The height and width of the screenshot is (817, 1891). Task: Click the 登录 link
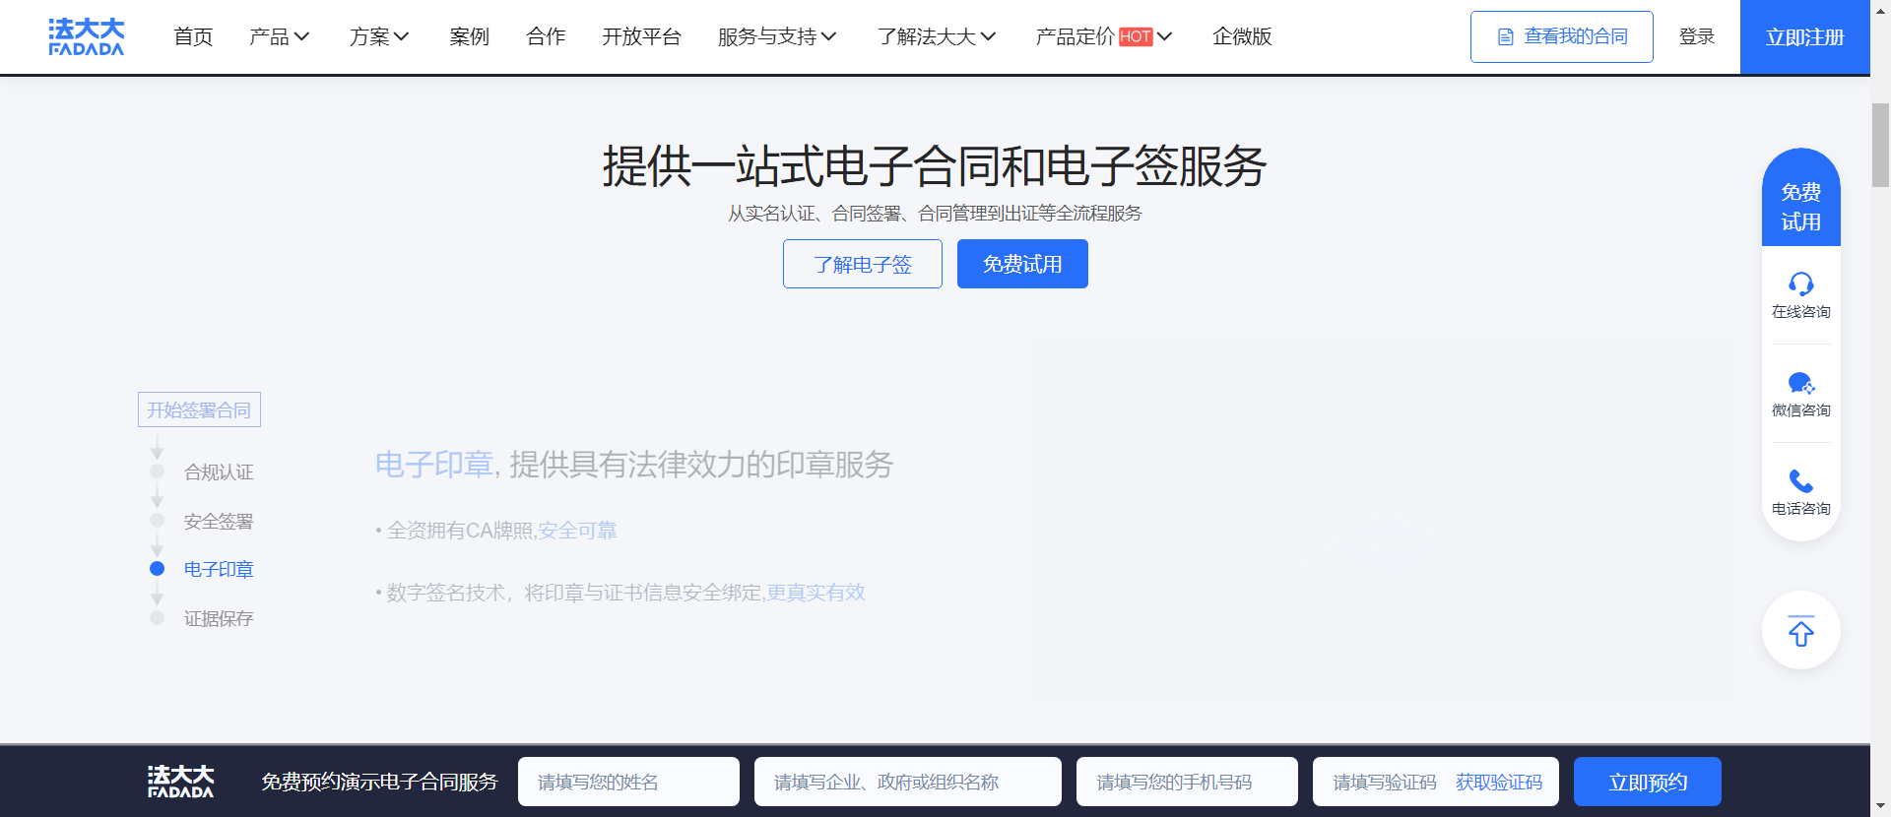[1696, 36]
